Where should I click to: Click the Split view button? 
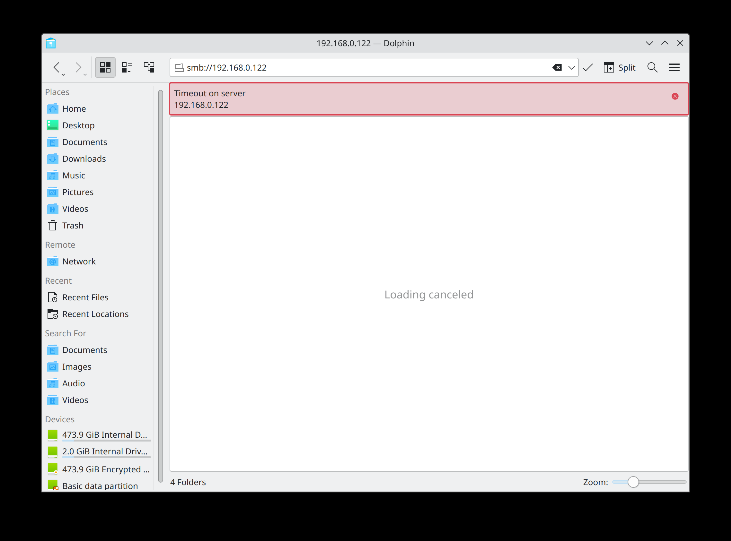click(619, 67)
